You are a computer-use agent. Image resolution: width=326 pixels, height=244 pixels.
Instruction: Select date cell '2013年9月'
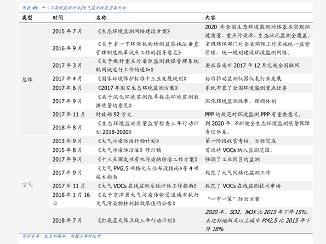67,141
